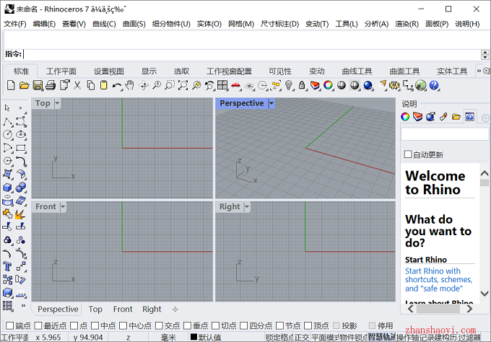Click the padlock Lock icon
This screenshot has height=342, width=491.
302,85
